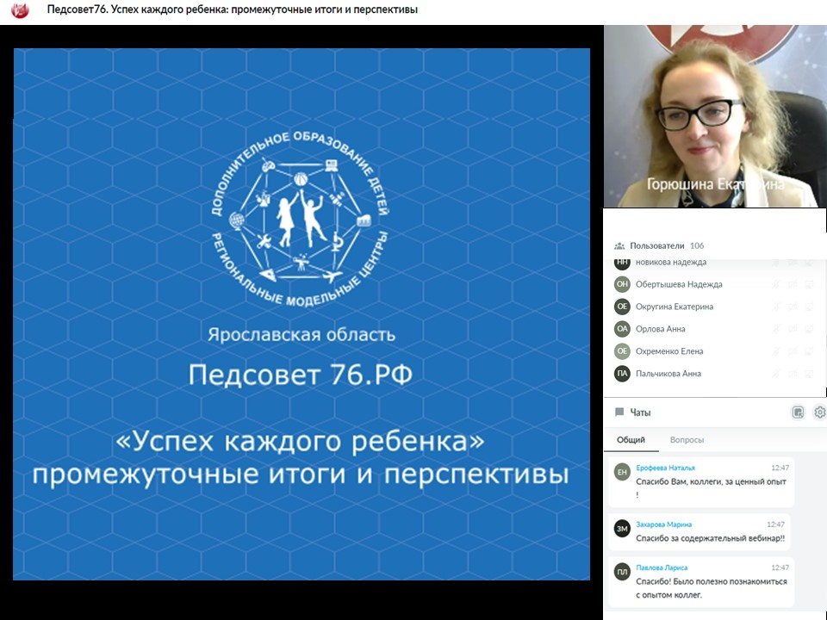This screenshot has height=620, width=827.
Task: Click the Чаты panel header label
Action: pos(640,412)
